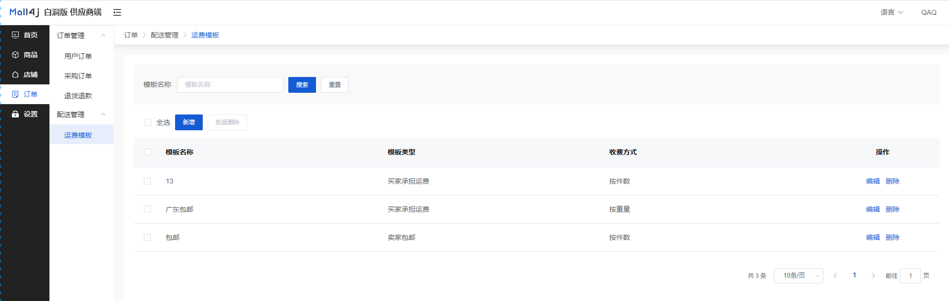Open the QAQ user menu

929,12
